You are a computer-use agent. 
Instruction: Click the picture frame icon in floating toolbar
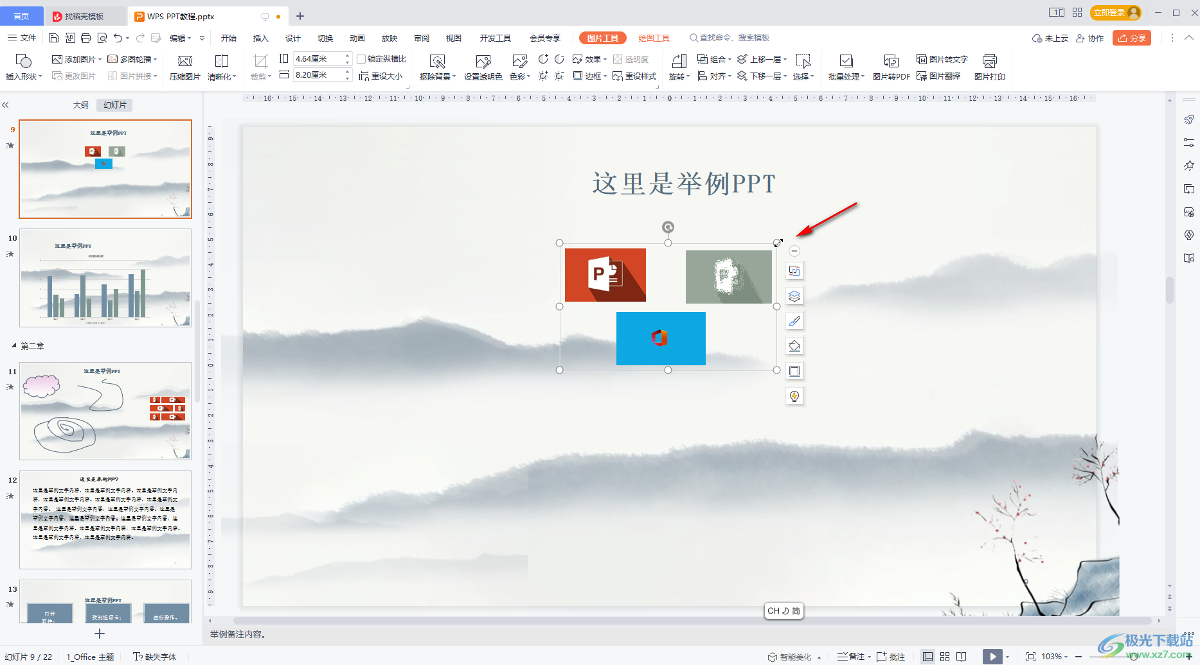tap(794, 371)
